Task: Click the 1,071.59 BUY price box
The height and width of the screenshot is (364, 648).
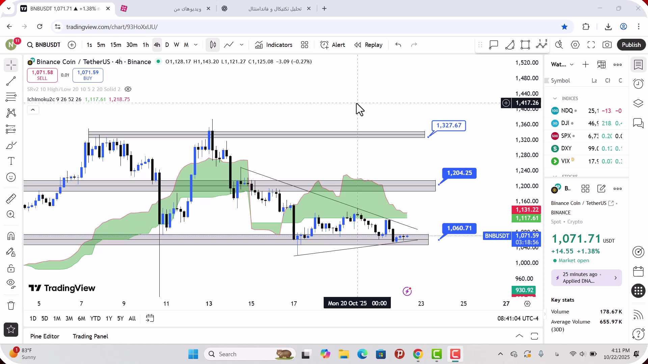Action: point(88,75)
